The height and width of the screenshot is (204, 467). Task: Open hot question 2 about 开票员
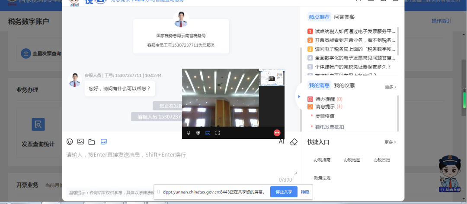(x=352, y=40)
